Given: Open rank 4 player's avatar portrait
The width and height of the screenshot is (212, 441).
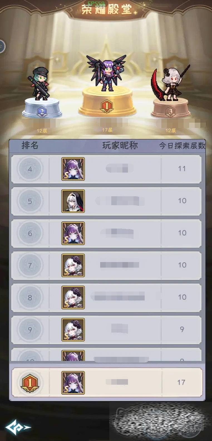Looking at the screenshot, I should 73,169.
